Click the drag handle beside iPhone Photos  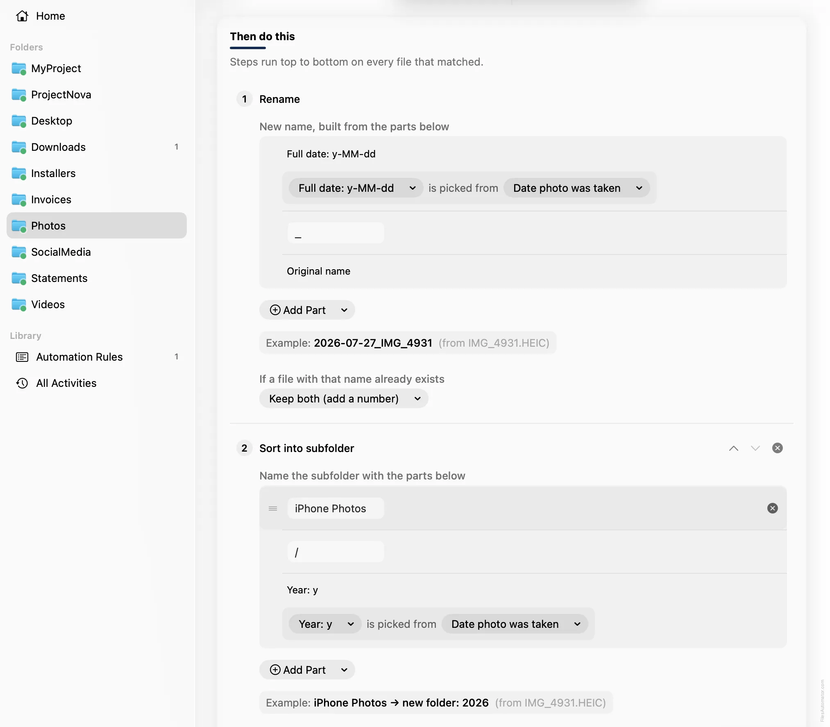[273, 509]
